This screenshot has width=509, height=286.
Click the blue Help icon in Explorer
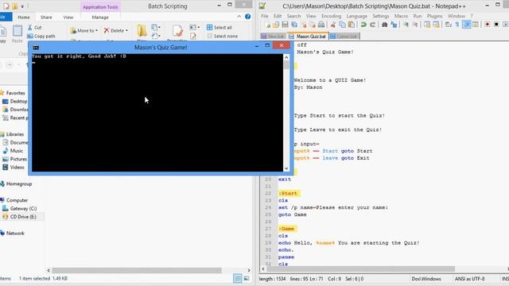tap(247, 17)
